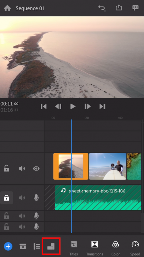
Task: Jump to next edit point
Action: [x=102, y=107]
